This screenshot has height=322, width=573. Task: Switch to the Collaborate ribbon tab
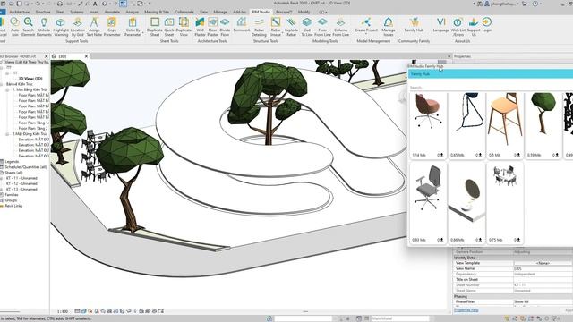pos(184,12)
